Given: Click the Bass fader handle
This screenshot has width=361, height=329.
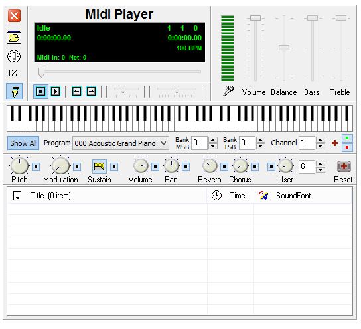Looking at the screenshot, I should [313, 18].
